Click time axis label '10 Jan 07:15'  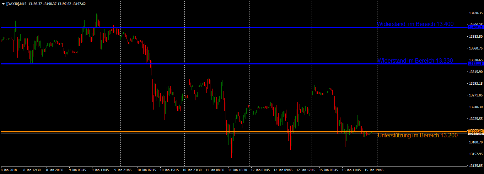(x=146, y=170)
